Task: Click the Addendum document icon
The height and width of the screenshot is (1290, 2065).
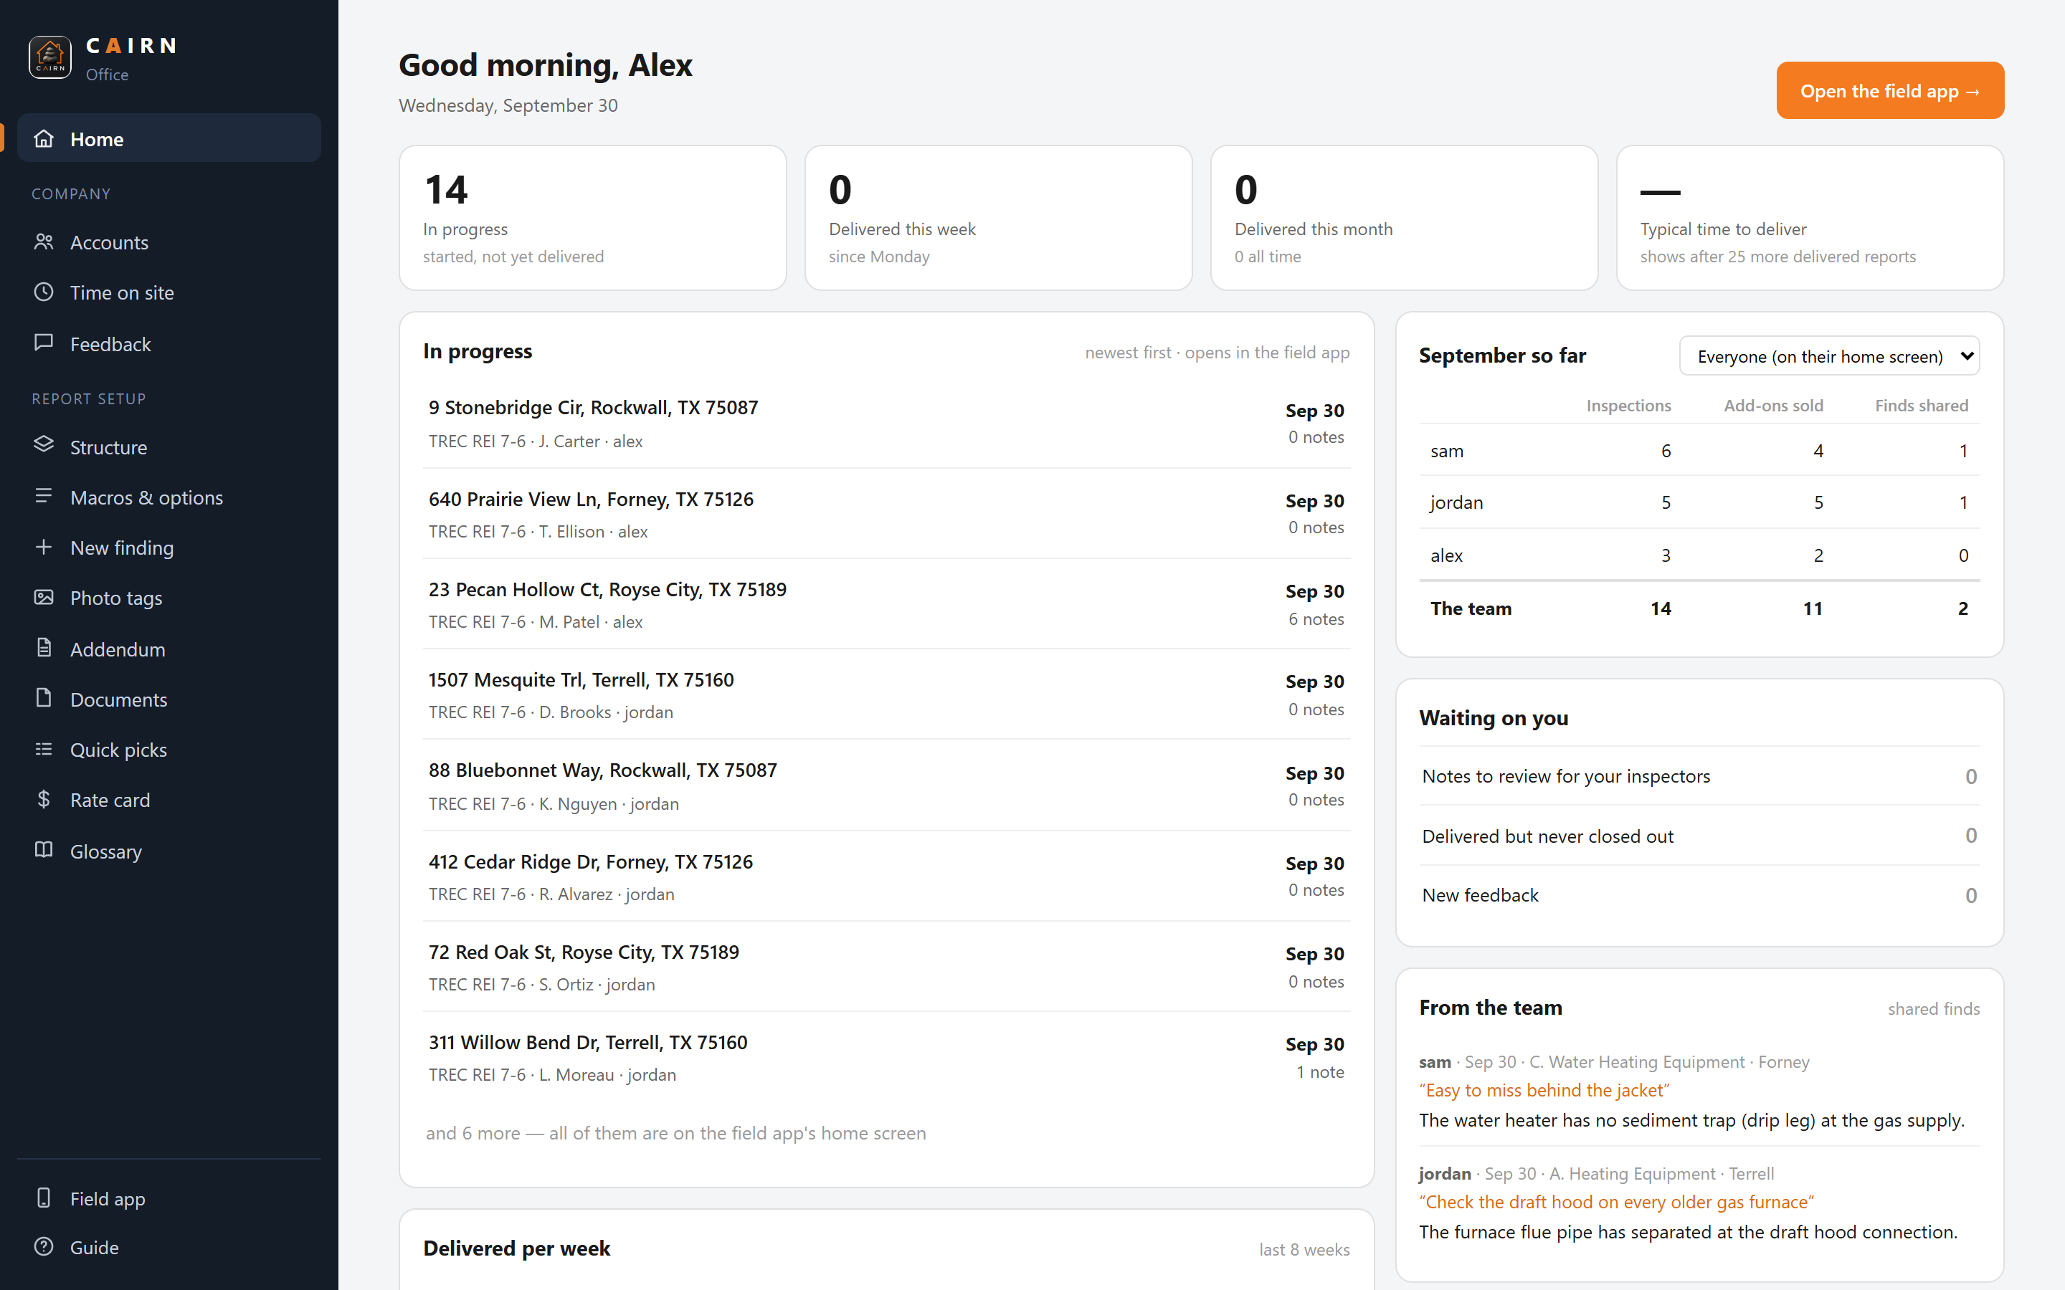Action: coord(44,649)
